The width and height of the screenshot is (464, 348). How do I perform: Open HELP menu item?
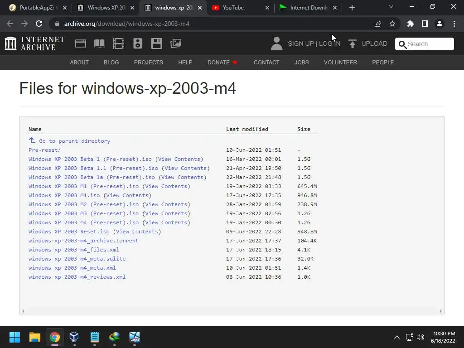(185, 63)
